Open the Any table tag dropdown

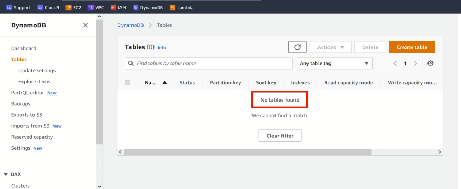(x=335, y=63)
